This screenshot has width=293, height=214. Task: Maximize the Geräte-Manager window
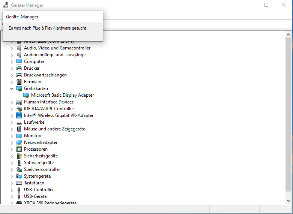(266, 5)
